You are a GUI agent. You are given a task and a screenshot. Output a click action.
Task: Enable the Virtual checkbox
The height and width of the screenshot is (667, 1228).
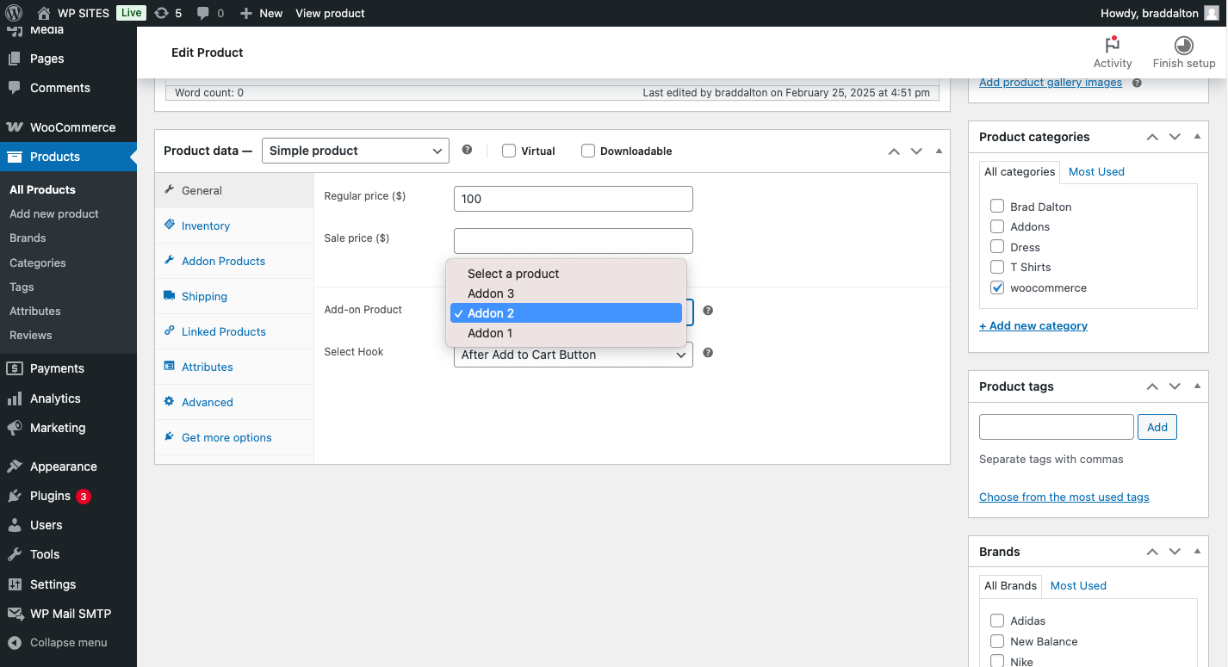(x=509, y=151)
